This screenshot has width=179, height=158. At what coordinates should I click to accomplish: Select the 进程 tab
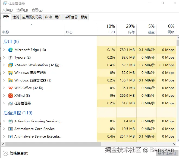click(x=6, y=17)
